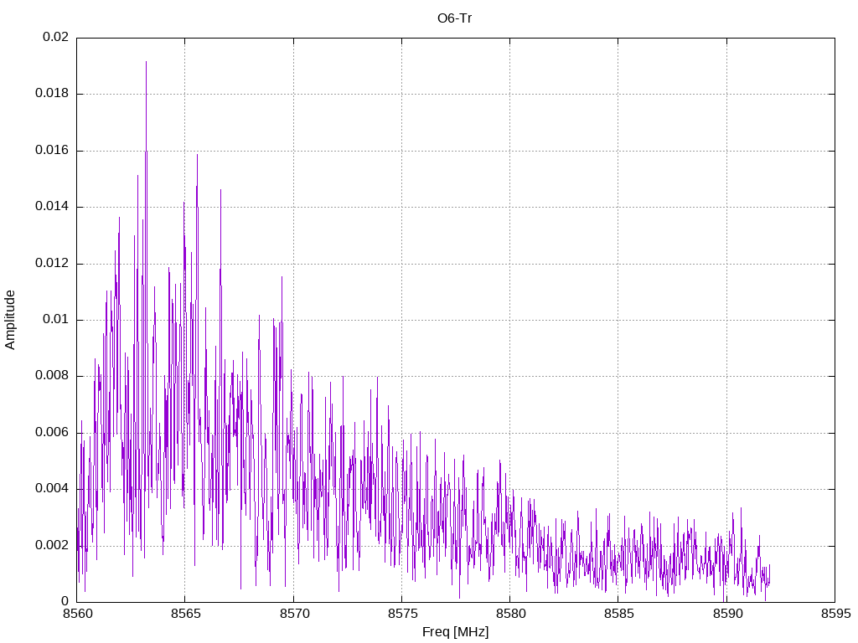Select the Amplitude y-axis label
Image resolution: width=858 pixels, height=643 pixels.
10,320
